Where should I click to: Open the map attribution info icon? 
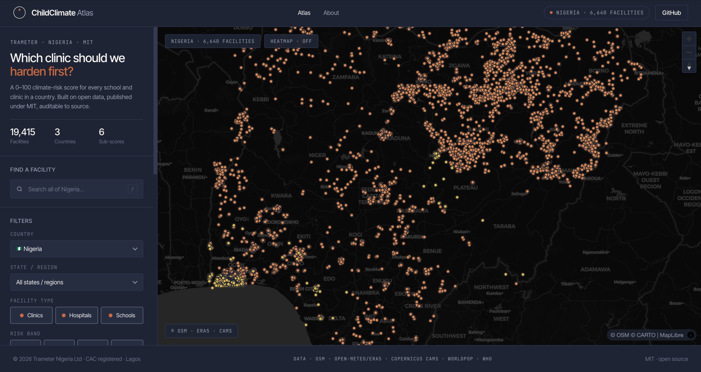coord(691,335)
